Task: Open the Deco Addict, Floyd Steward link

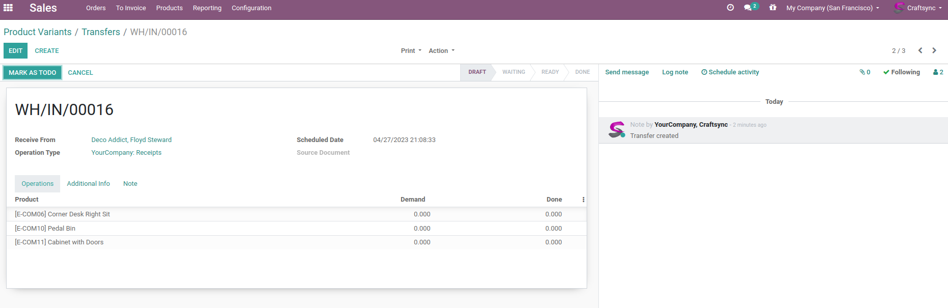Action: tap(131, 140)
